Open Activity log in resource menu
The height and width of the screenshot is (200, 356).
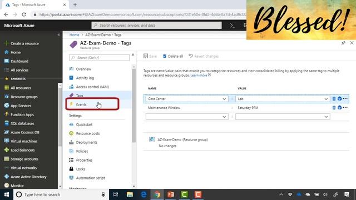[x=85, y=78]
